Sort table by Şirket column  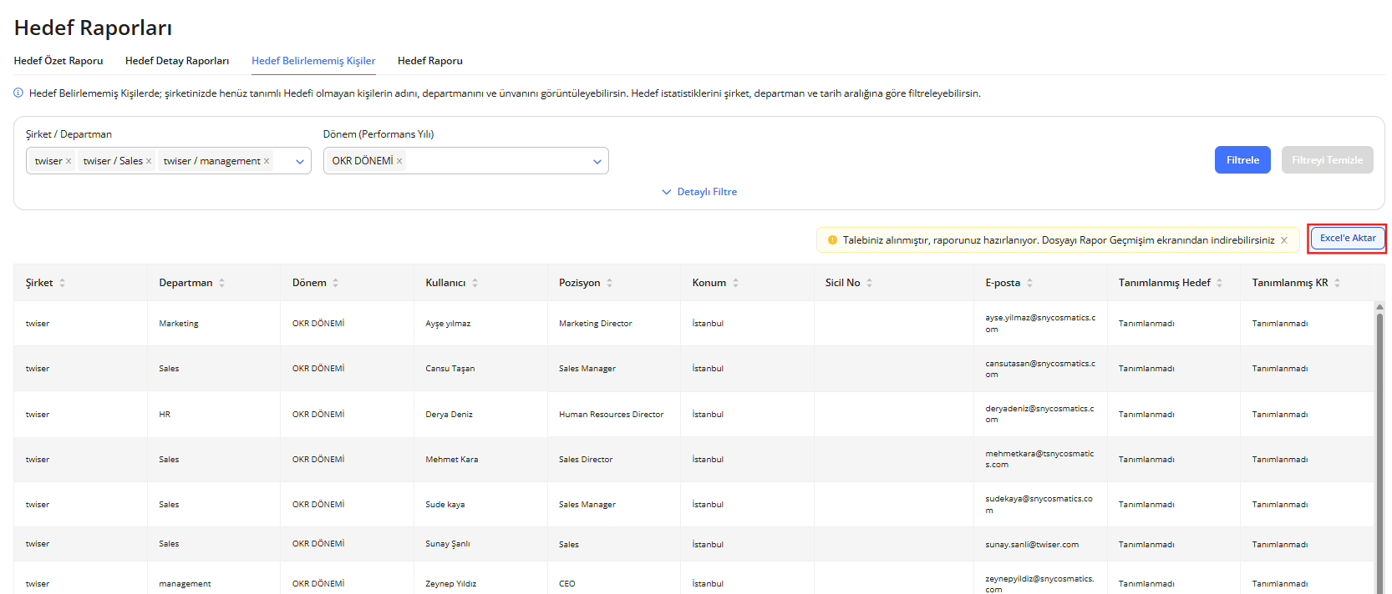point(62,283)
